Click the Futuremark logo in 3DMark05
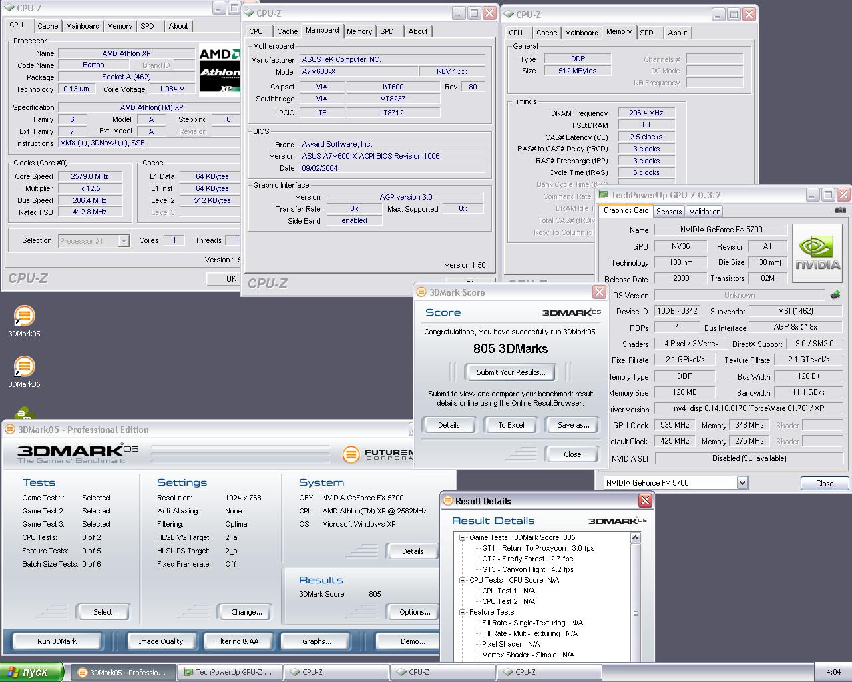This screenshot has height=682, width=852. [377, 454]
